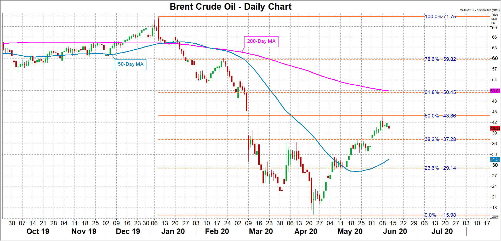Select the Jan 20 month on time axis
501x241 pixels.
tap(173, 231)
